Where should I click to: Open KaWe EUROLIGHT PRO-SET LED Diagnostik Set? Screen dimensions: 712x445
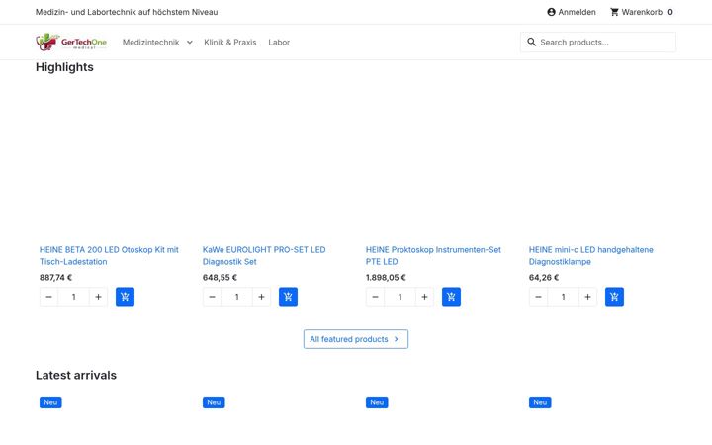click(x=264, y=256)
